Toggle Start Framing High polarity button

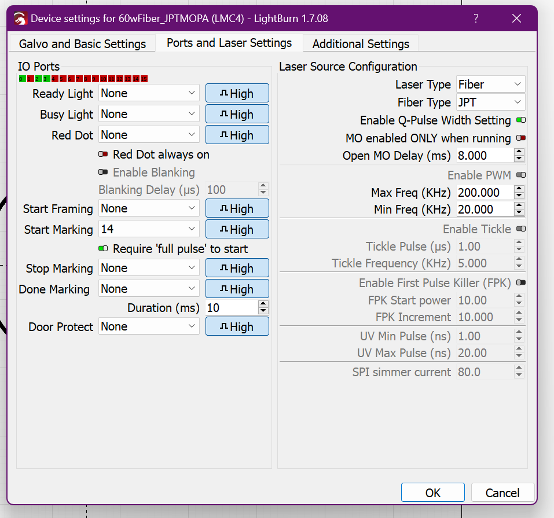[237, 208]
